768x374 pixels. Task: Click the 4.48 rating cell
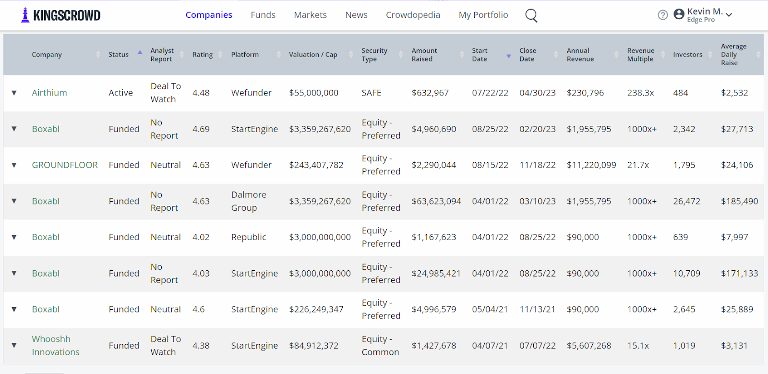click(x=201, y=93)
